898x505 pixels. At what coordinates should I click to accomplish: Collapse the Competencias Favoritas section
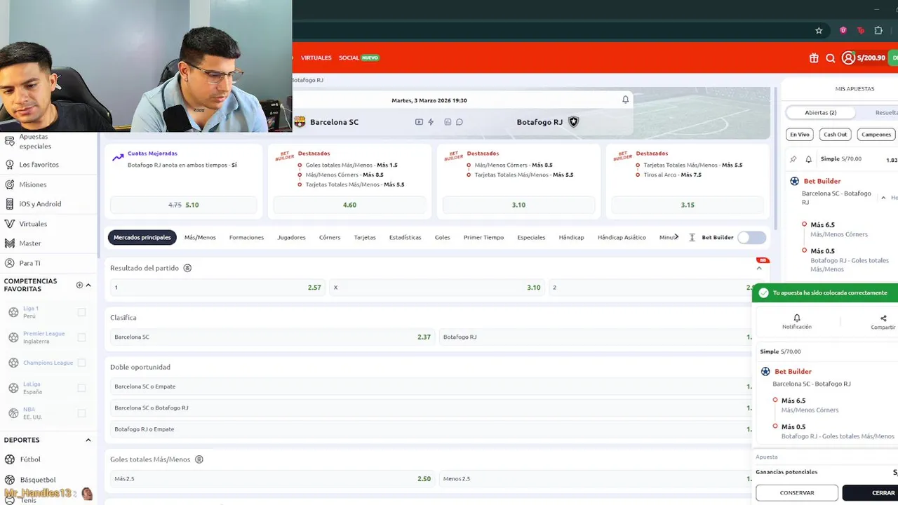(88, 285)
